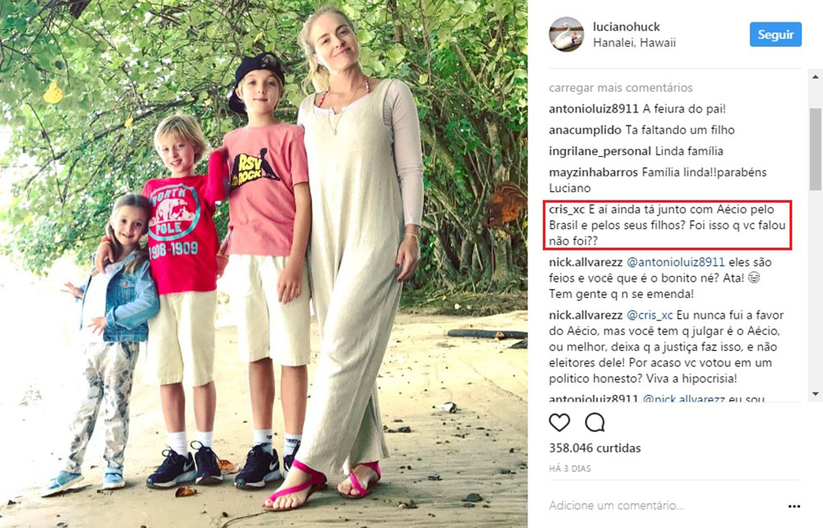Click the @cris_xc mention in nick.allvarezz's reply
The width and height of the screenshot is (823, 528).
click(650, 315)
